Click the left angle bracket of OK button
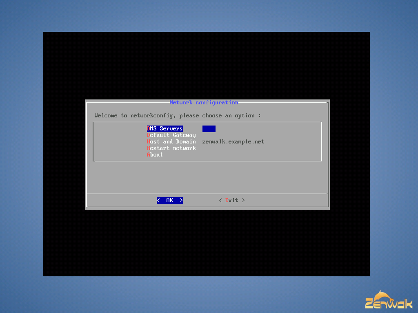Viewport: 418px width, 313px height. tap(158, 201)
